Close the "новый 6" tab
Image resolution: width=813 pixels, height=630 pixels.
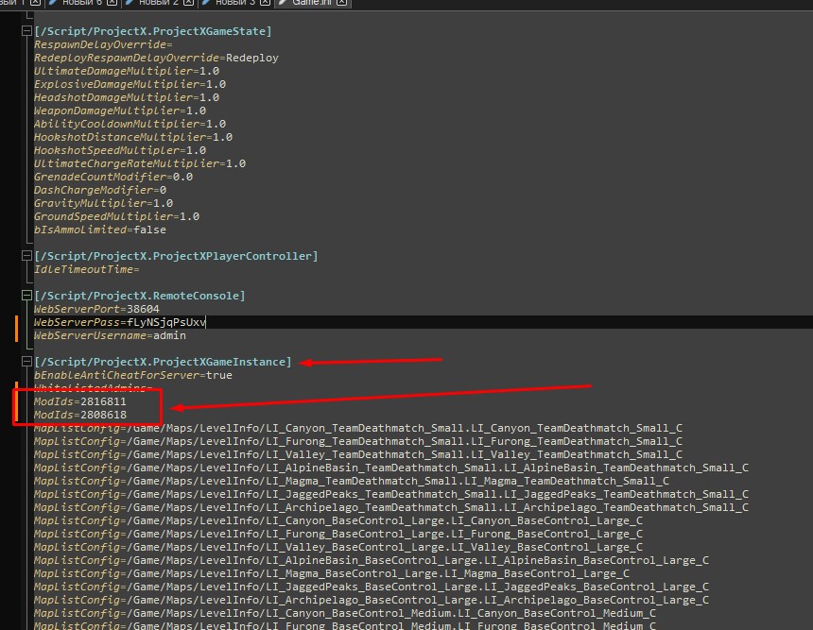click(112, 3)
